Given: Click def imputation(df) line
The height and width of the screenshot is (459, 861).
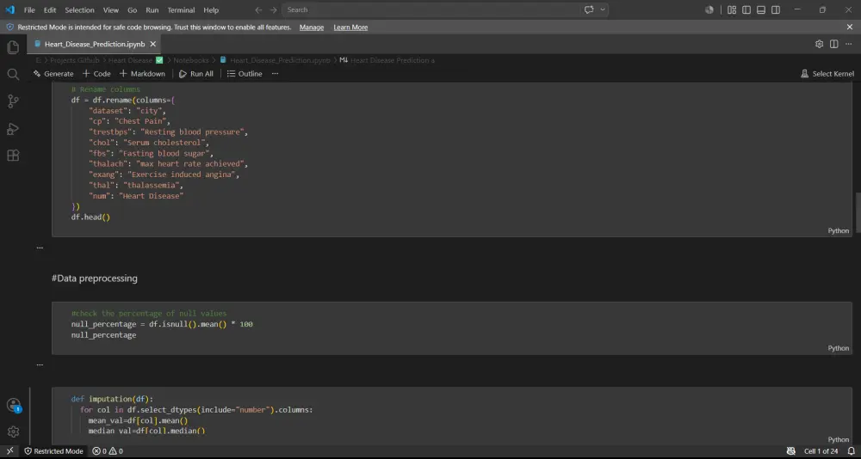Looking at the screenshot, I should (x=112, y=399).
